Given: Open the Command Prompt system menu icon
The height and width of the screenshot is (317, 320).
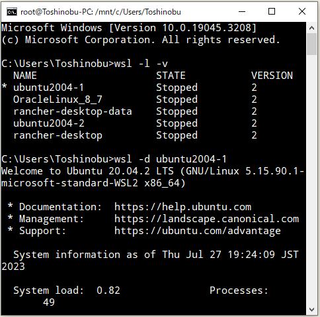Looking at the screenshot, I should coord(12,12).
